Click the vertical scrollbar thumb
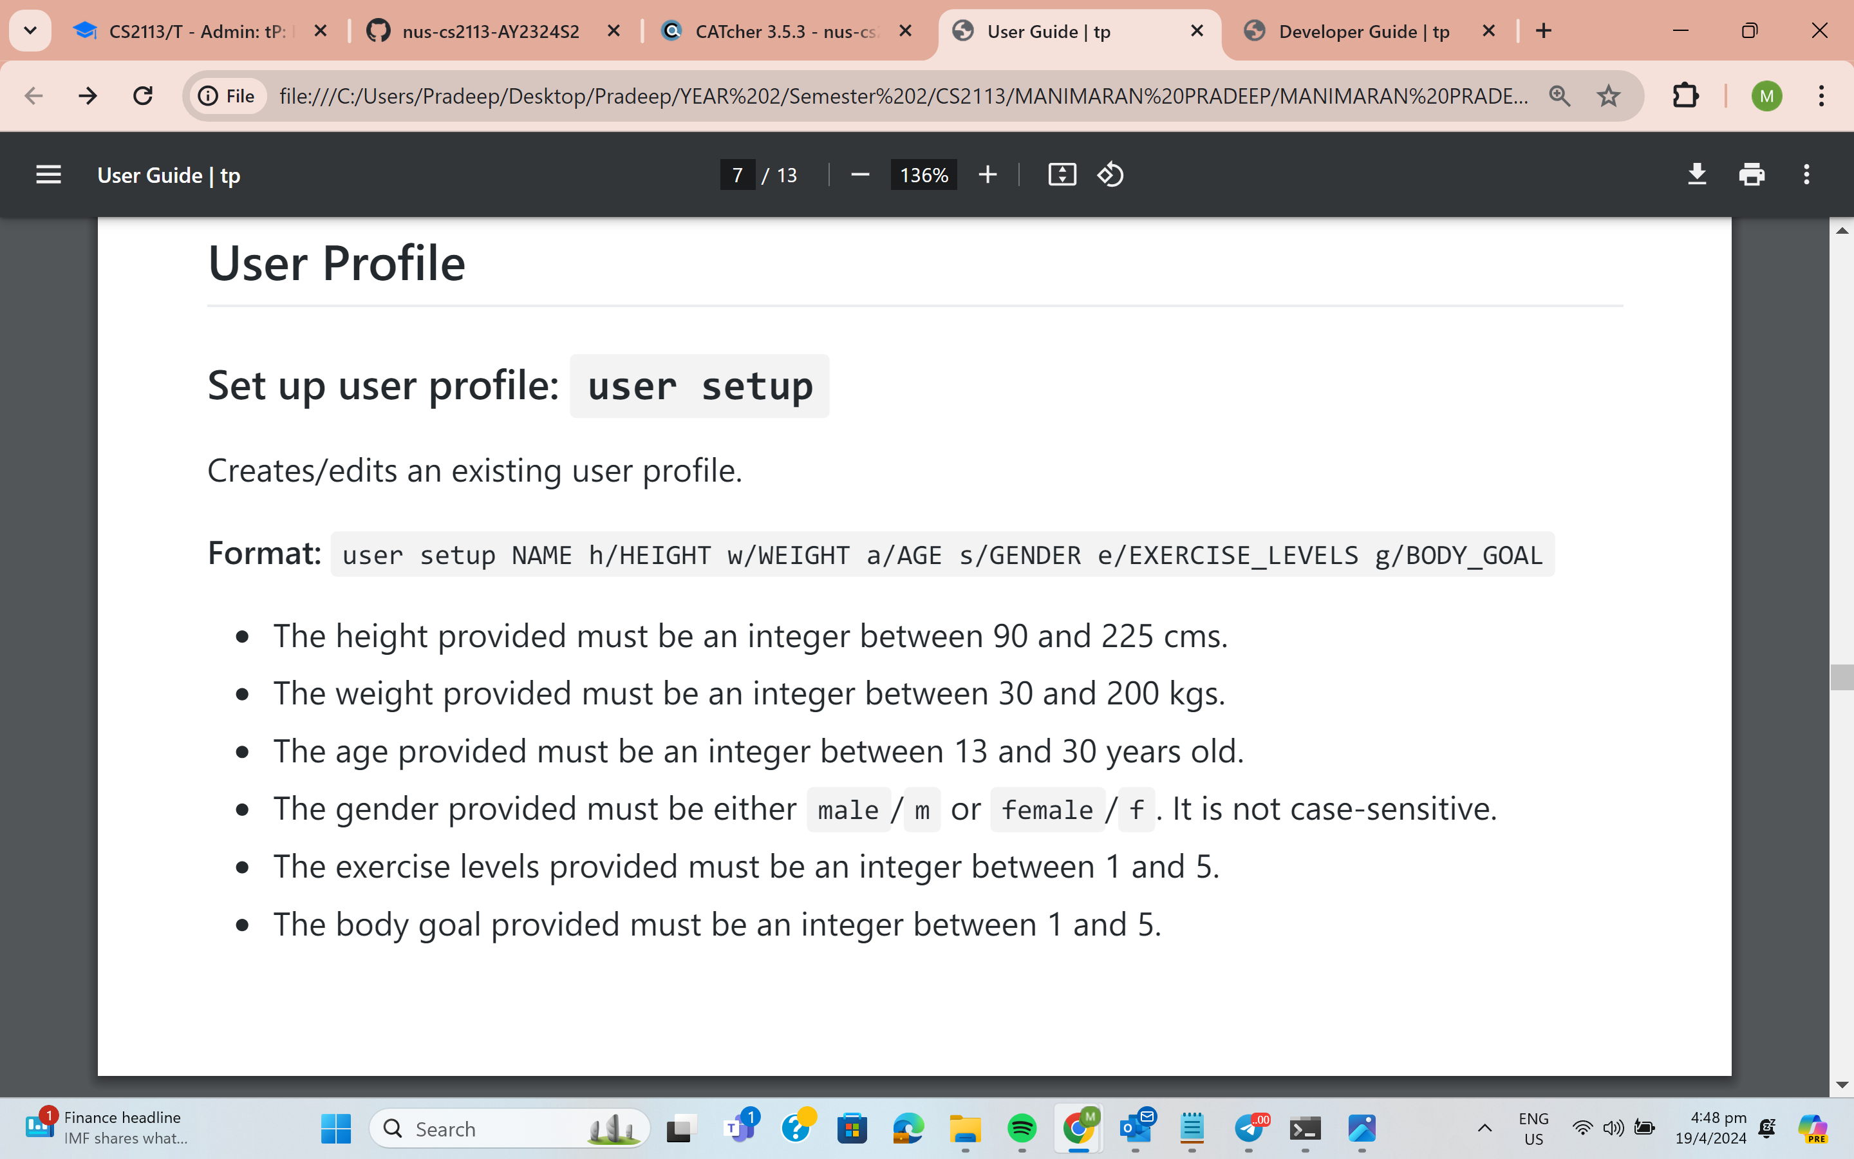The width and height of the screenshot is (1854, 1159). coord(1841,677)
